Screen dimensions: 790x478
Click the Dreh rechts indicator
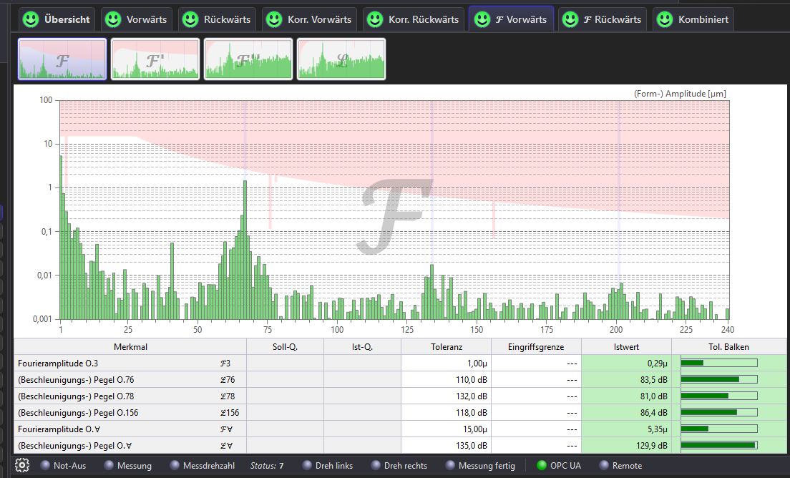[x=376, y=465]
